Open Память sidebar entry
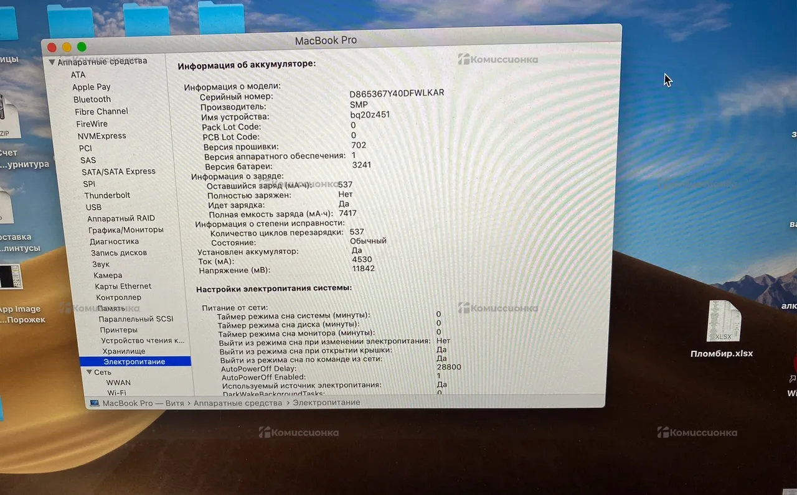Viewport: 797px width, 495px height. pos(111,308)
